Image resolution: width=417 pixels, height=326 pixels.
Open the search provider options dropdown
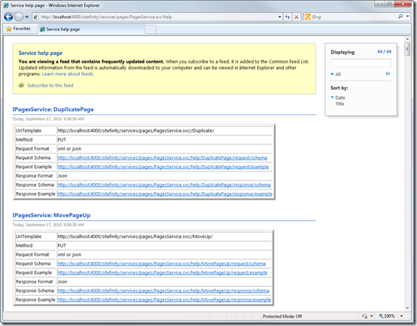point(408,17)
